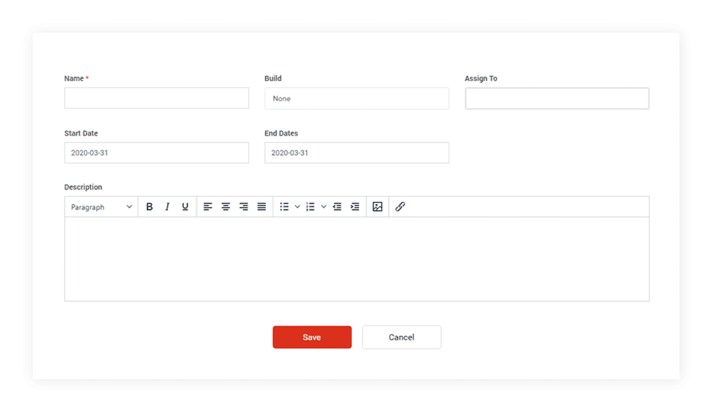
Task: Align description text left
Action: [x=208, y=207]
